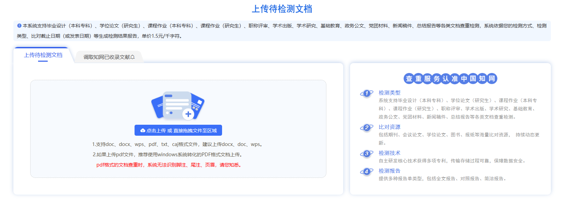Click number 3 badge beside 检测技术
This screenshot has height=208, width=567.
pyautogui.click(x=367, y=154)
